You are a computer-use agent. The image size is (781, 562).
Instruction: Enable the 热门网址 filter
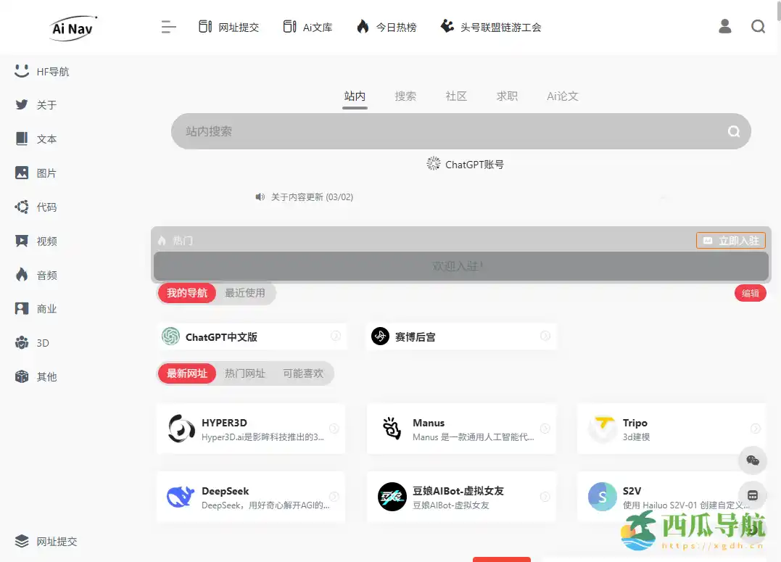click(x=246, y=373)
